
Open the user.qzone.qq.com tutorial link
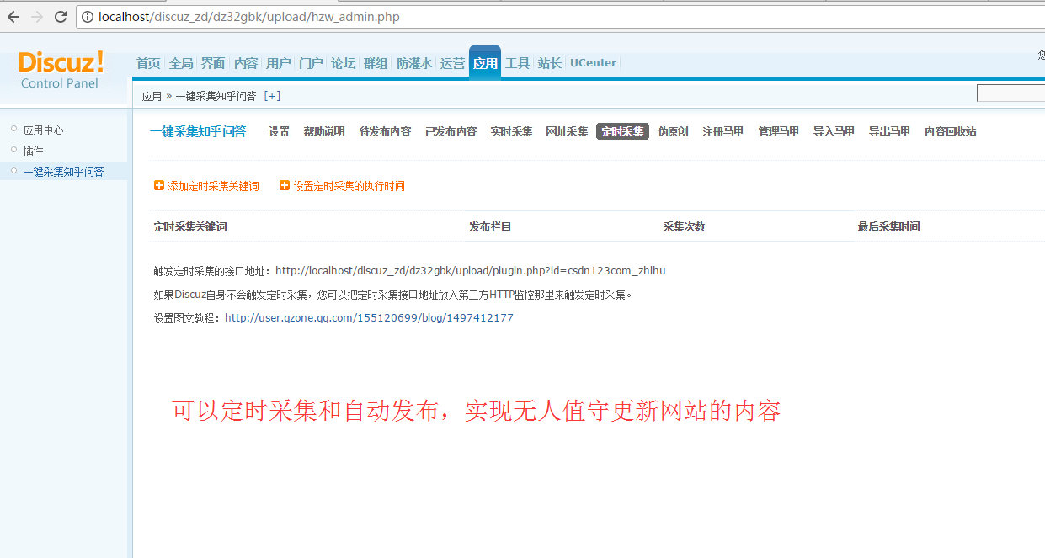[369, 318]
